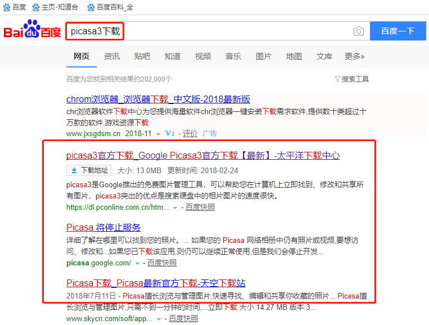Click the picasa.google.com/ URL
Image resolution: width=429 pixels, height=325 pixels.
[x=99, y=263]
